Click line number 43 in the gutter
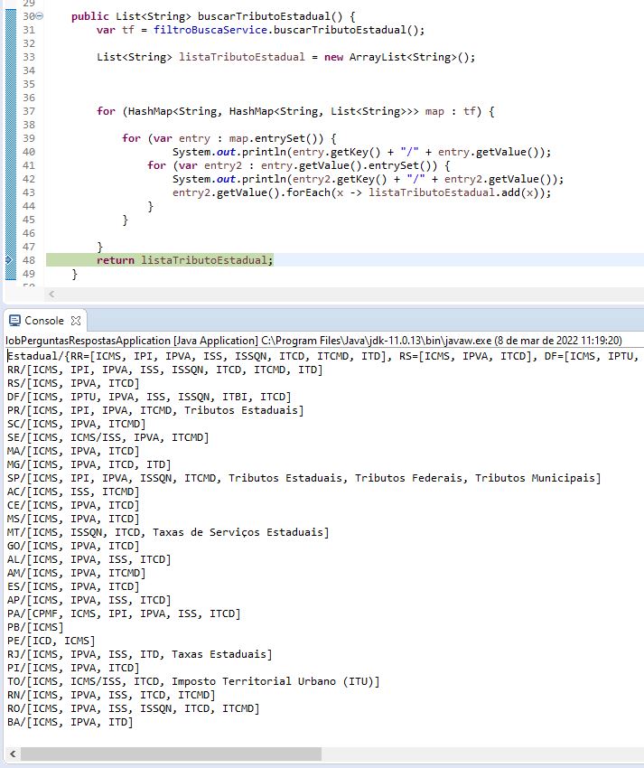The image size is (644, 768). pyautogui.click(x=29, y=192)
